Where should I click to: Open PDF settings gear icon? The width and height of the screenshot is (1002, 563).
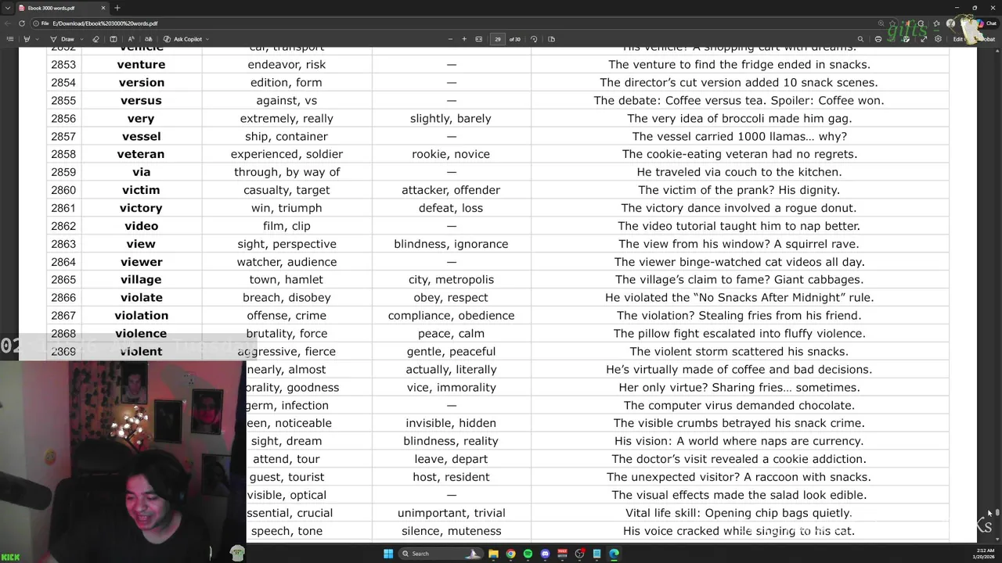pyautogui.click(x=938, y=39)
